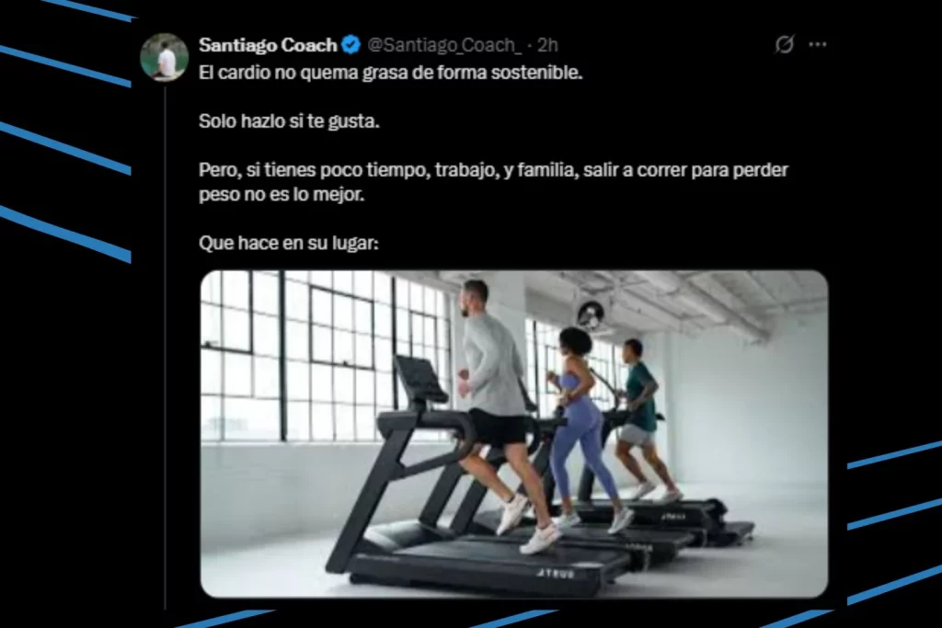The height and width of the screenshot is (628, 942).
Task: Click the Grok explain-post icon
Action: coord(784,44)
